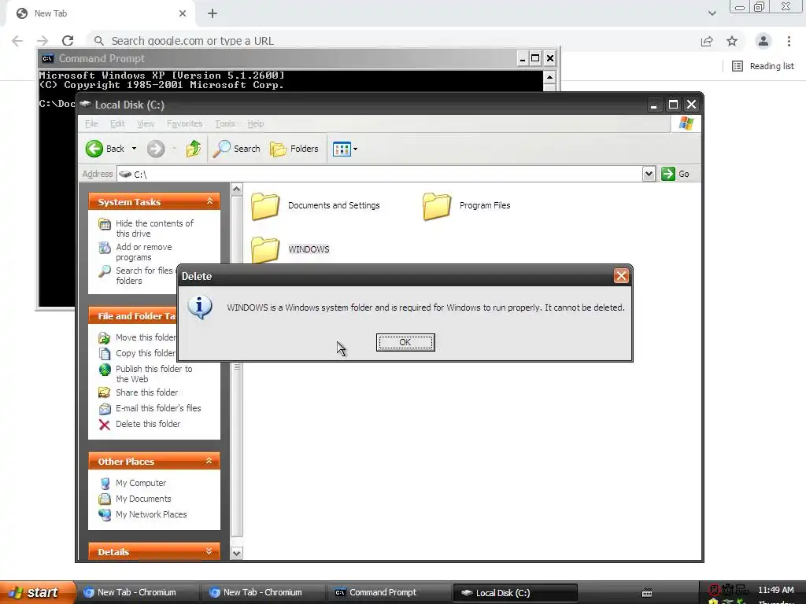The height and width of the screenshot is (604, 806).
Task: Click the Windows flag logo in Explorer
Action: (x=686, y=123)
